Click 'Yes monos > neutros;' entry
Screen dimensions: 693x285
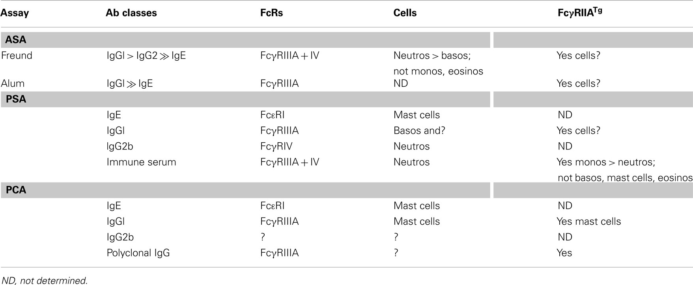(x=606, y=162)
